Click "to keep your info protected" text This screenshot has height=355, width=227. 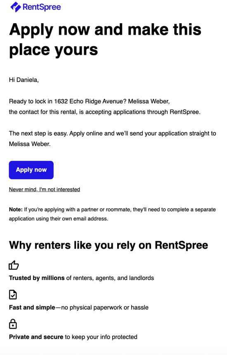[x=101, y=337]
